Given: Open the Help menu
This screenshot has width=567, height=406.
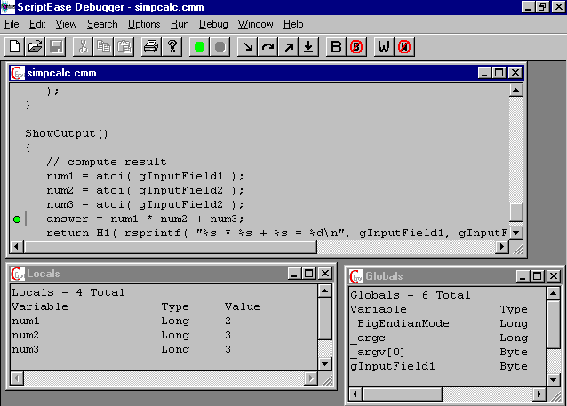Looking at the screenshot, I should point(293,24).
